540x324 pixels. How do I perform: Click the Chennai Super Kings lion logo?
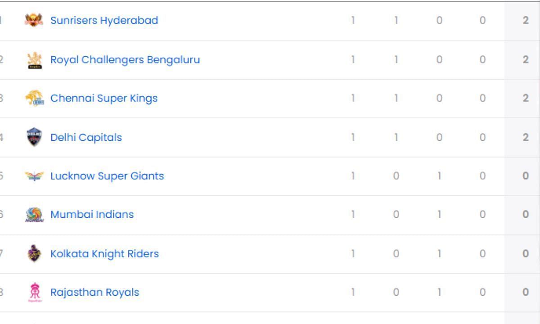(x=34, y=98)
